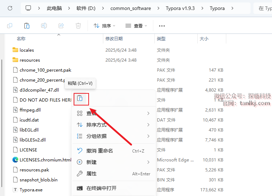Screen dimensions: 272x196
Task: Select 在终端中打开 in context menu
Action: click(113, 188)
